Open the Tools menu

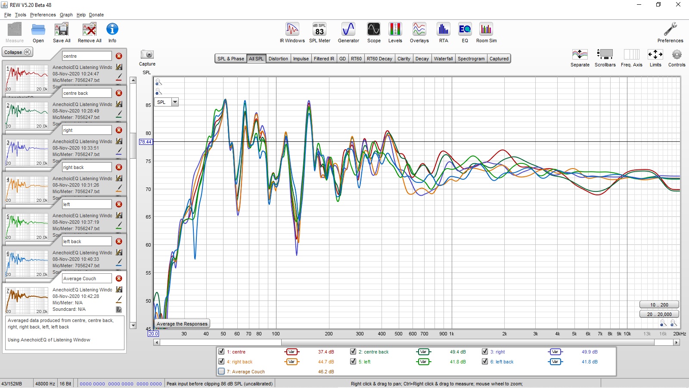pos(20,15)
